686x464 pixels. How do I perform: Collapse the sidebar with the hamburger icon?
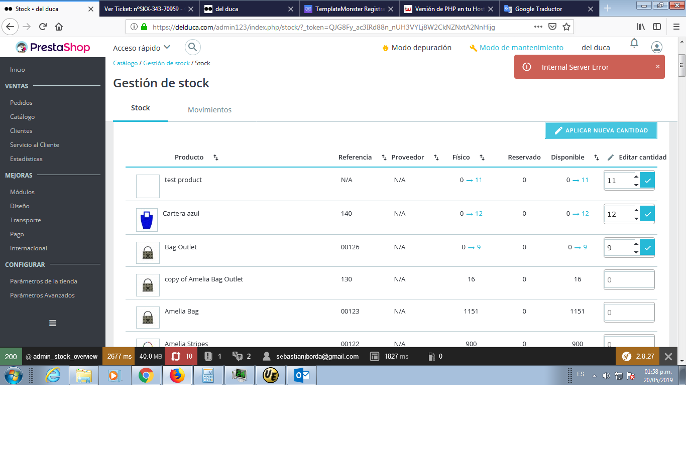coord(53,323)
